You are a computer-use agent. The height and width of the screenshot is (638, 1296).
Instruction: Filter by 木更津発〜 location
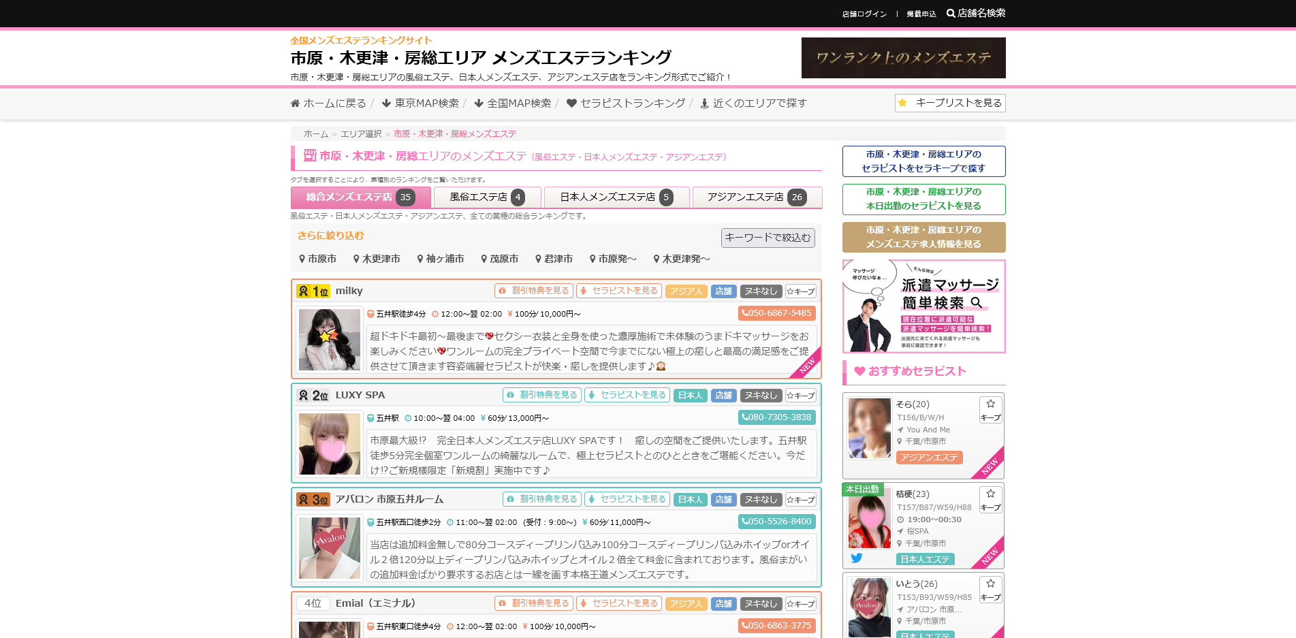click(682, 259)
